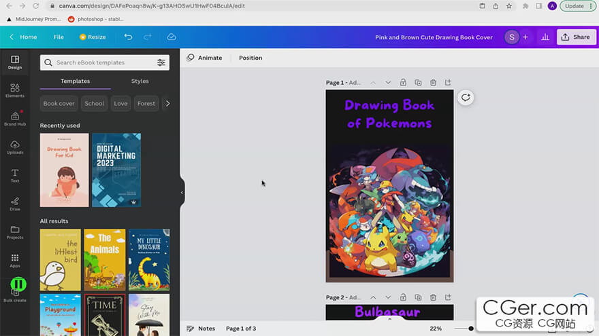
Task: Choose The Animals template
Action: 105,260
